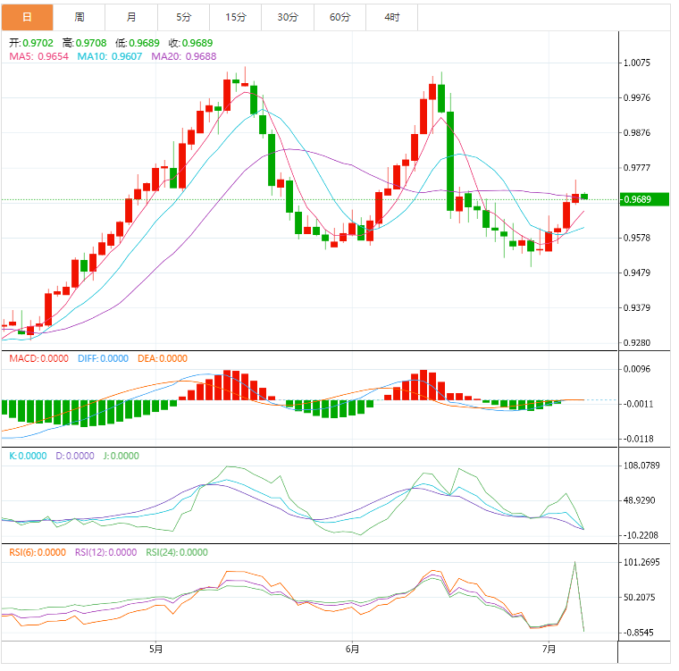Switch to the 月 monthly tab
The height and width of the screenshot is (671, 679).
[132, 17]
